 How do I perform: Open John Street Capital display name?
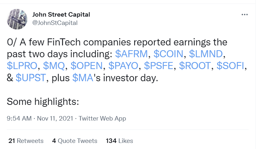(x=61, y=14)
